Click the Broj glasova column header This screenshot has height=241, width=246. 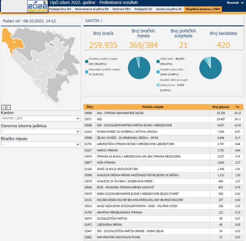(221, 107)
